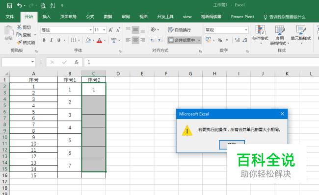Image resolution: width=319 pixels, height=195 pixels.
Task: Open the number format (常规) dropdown
Action: [x=246, y=30]
